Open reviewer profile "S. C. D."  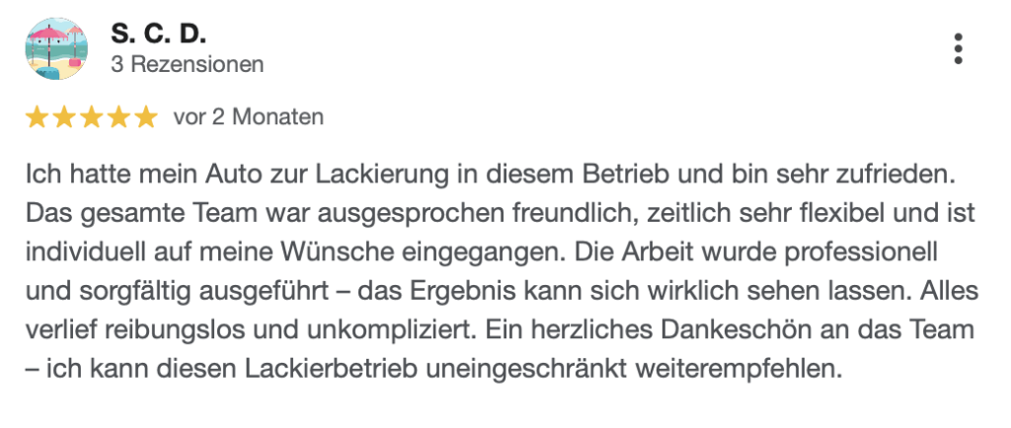click(159, 35)
